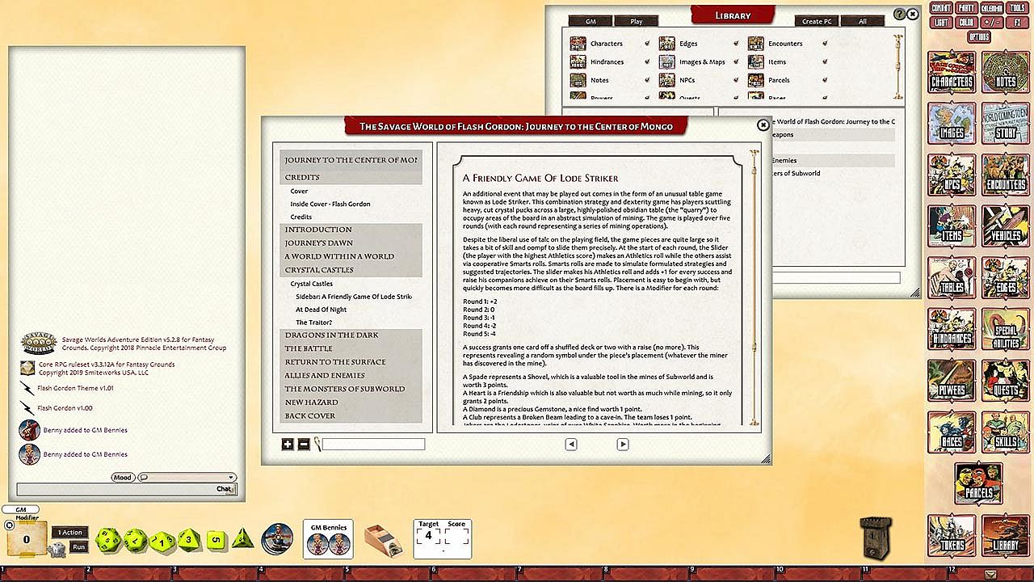1034x582 pixels.
Task: Open the Encounters sidebar button
Action: [x=1005, y=175]
